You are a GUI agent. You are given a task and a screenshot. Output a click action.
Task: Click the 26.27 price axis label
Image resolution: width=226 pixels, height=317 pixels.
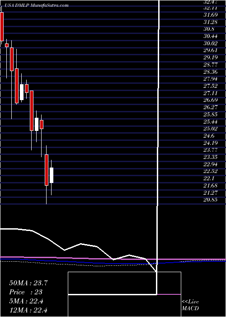click(x=210, y=108)
